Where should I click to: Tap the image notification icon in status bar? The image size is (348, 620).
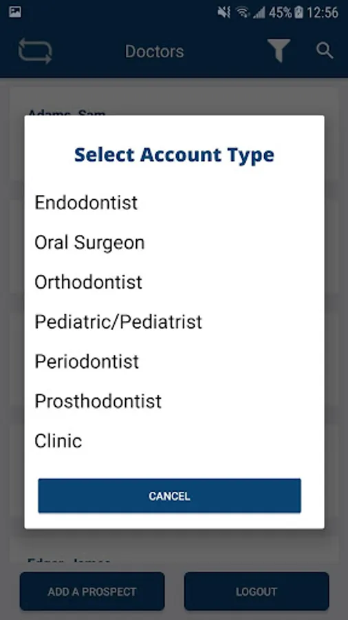click(15, 12)
